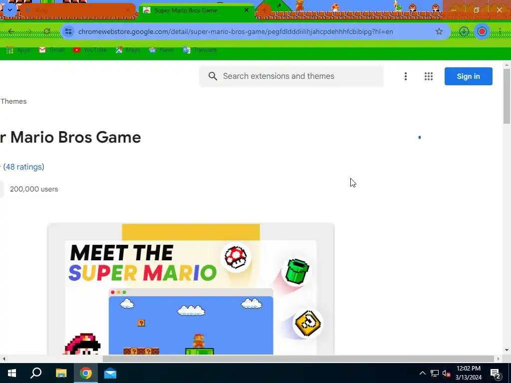
Task: View site information icon in address bar
Action: 68,31
